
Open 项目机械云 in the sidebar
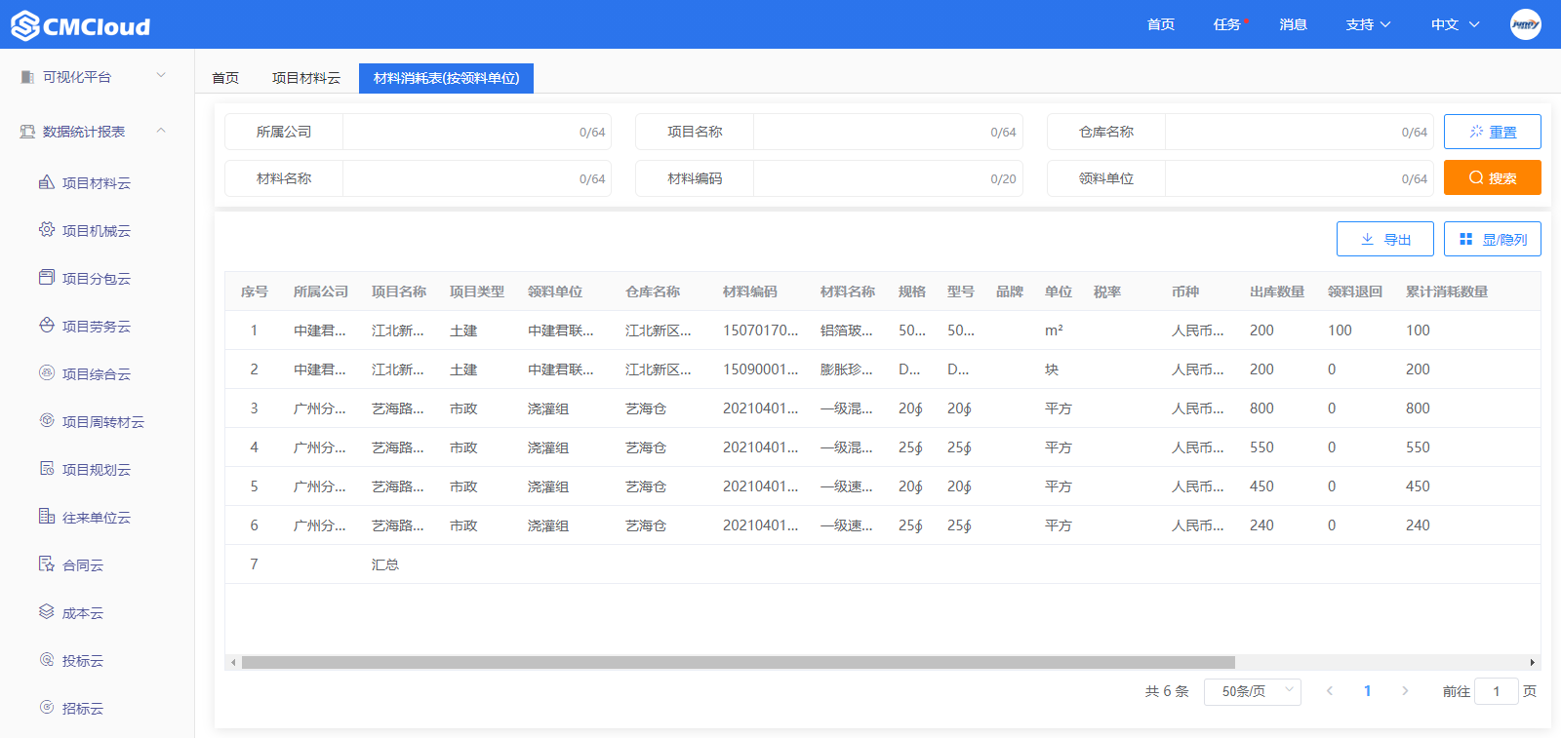click(97, 231)
